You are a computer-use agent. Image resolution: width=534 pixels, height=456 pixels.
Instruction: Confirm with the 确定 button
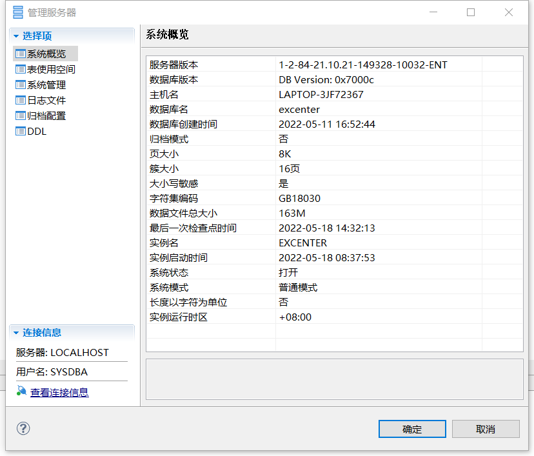pyautogui.click(x=411, y=428)
